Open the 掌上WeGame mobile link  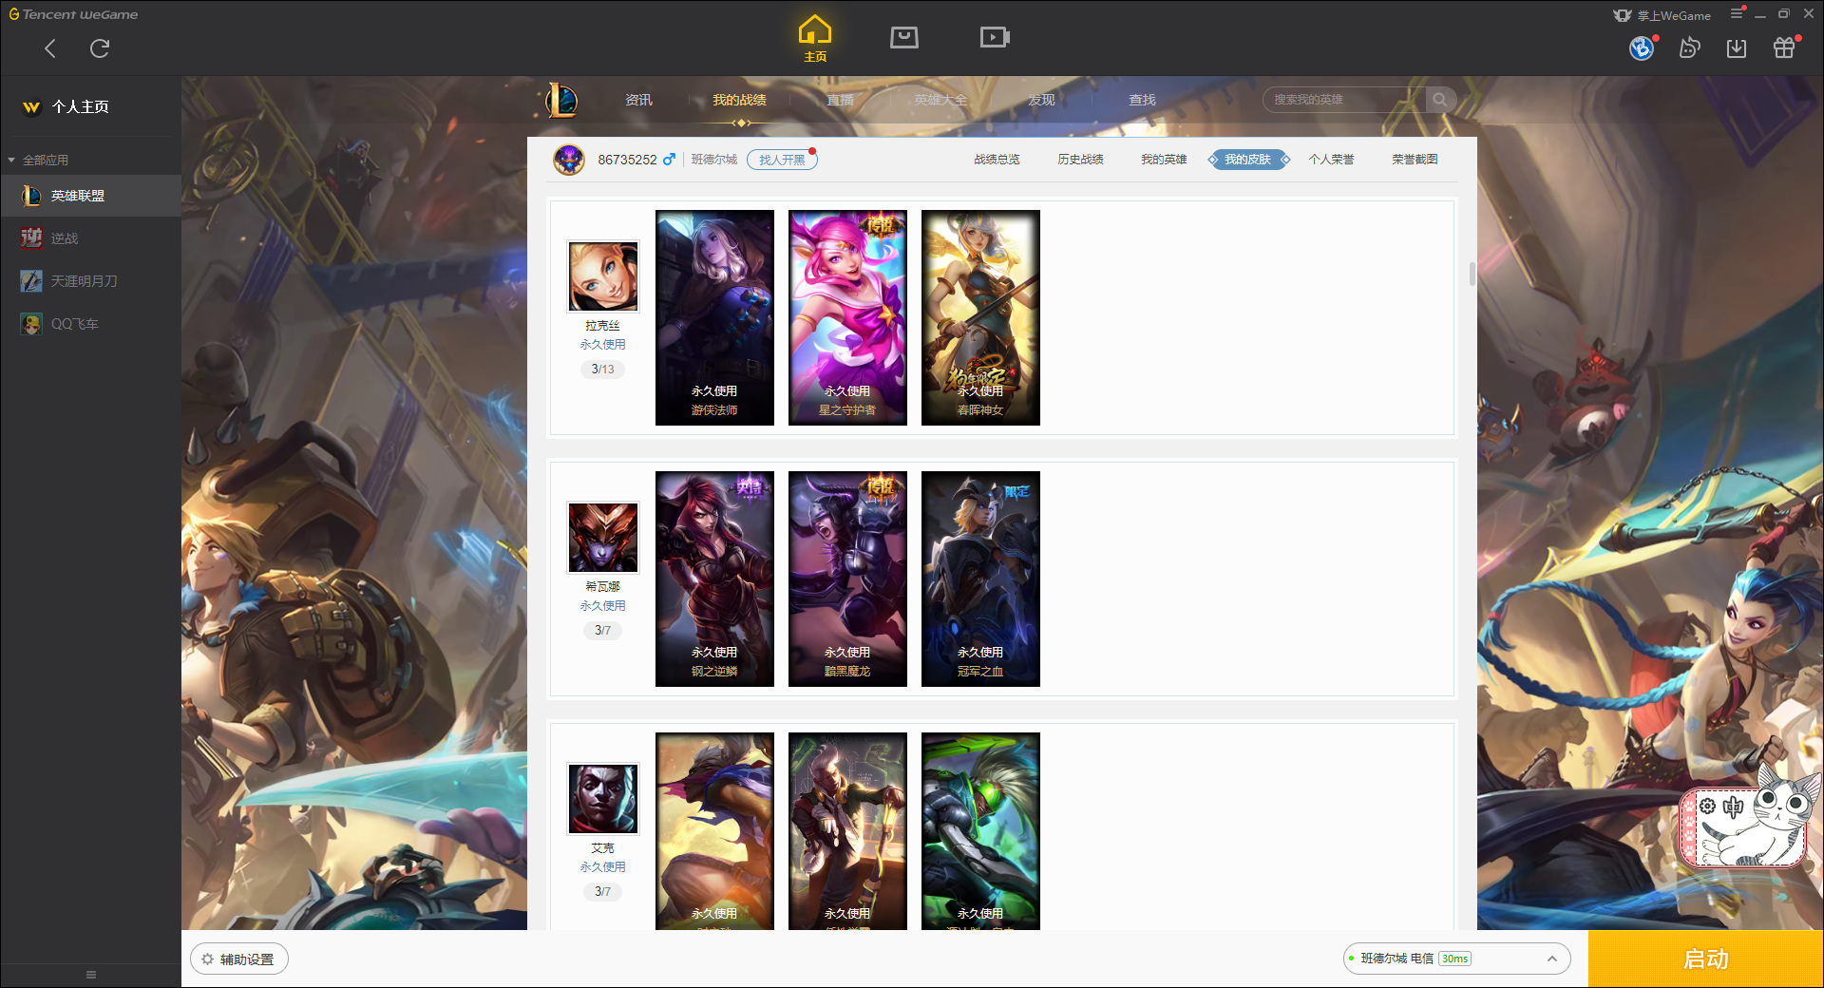click(x=1662, y=15)
